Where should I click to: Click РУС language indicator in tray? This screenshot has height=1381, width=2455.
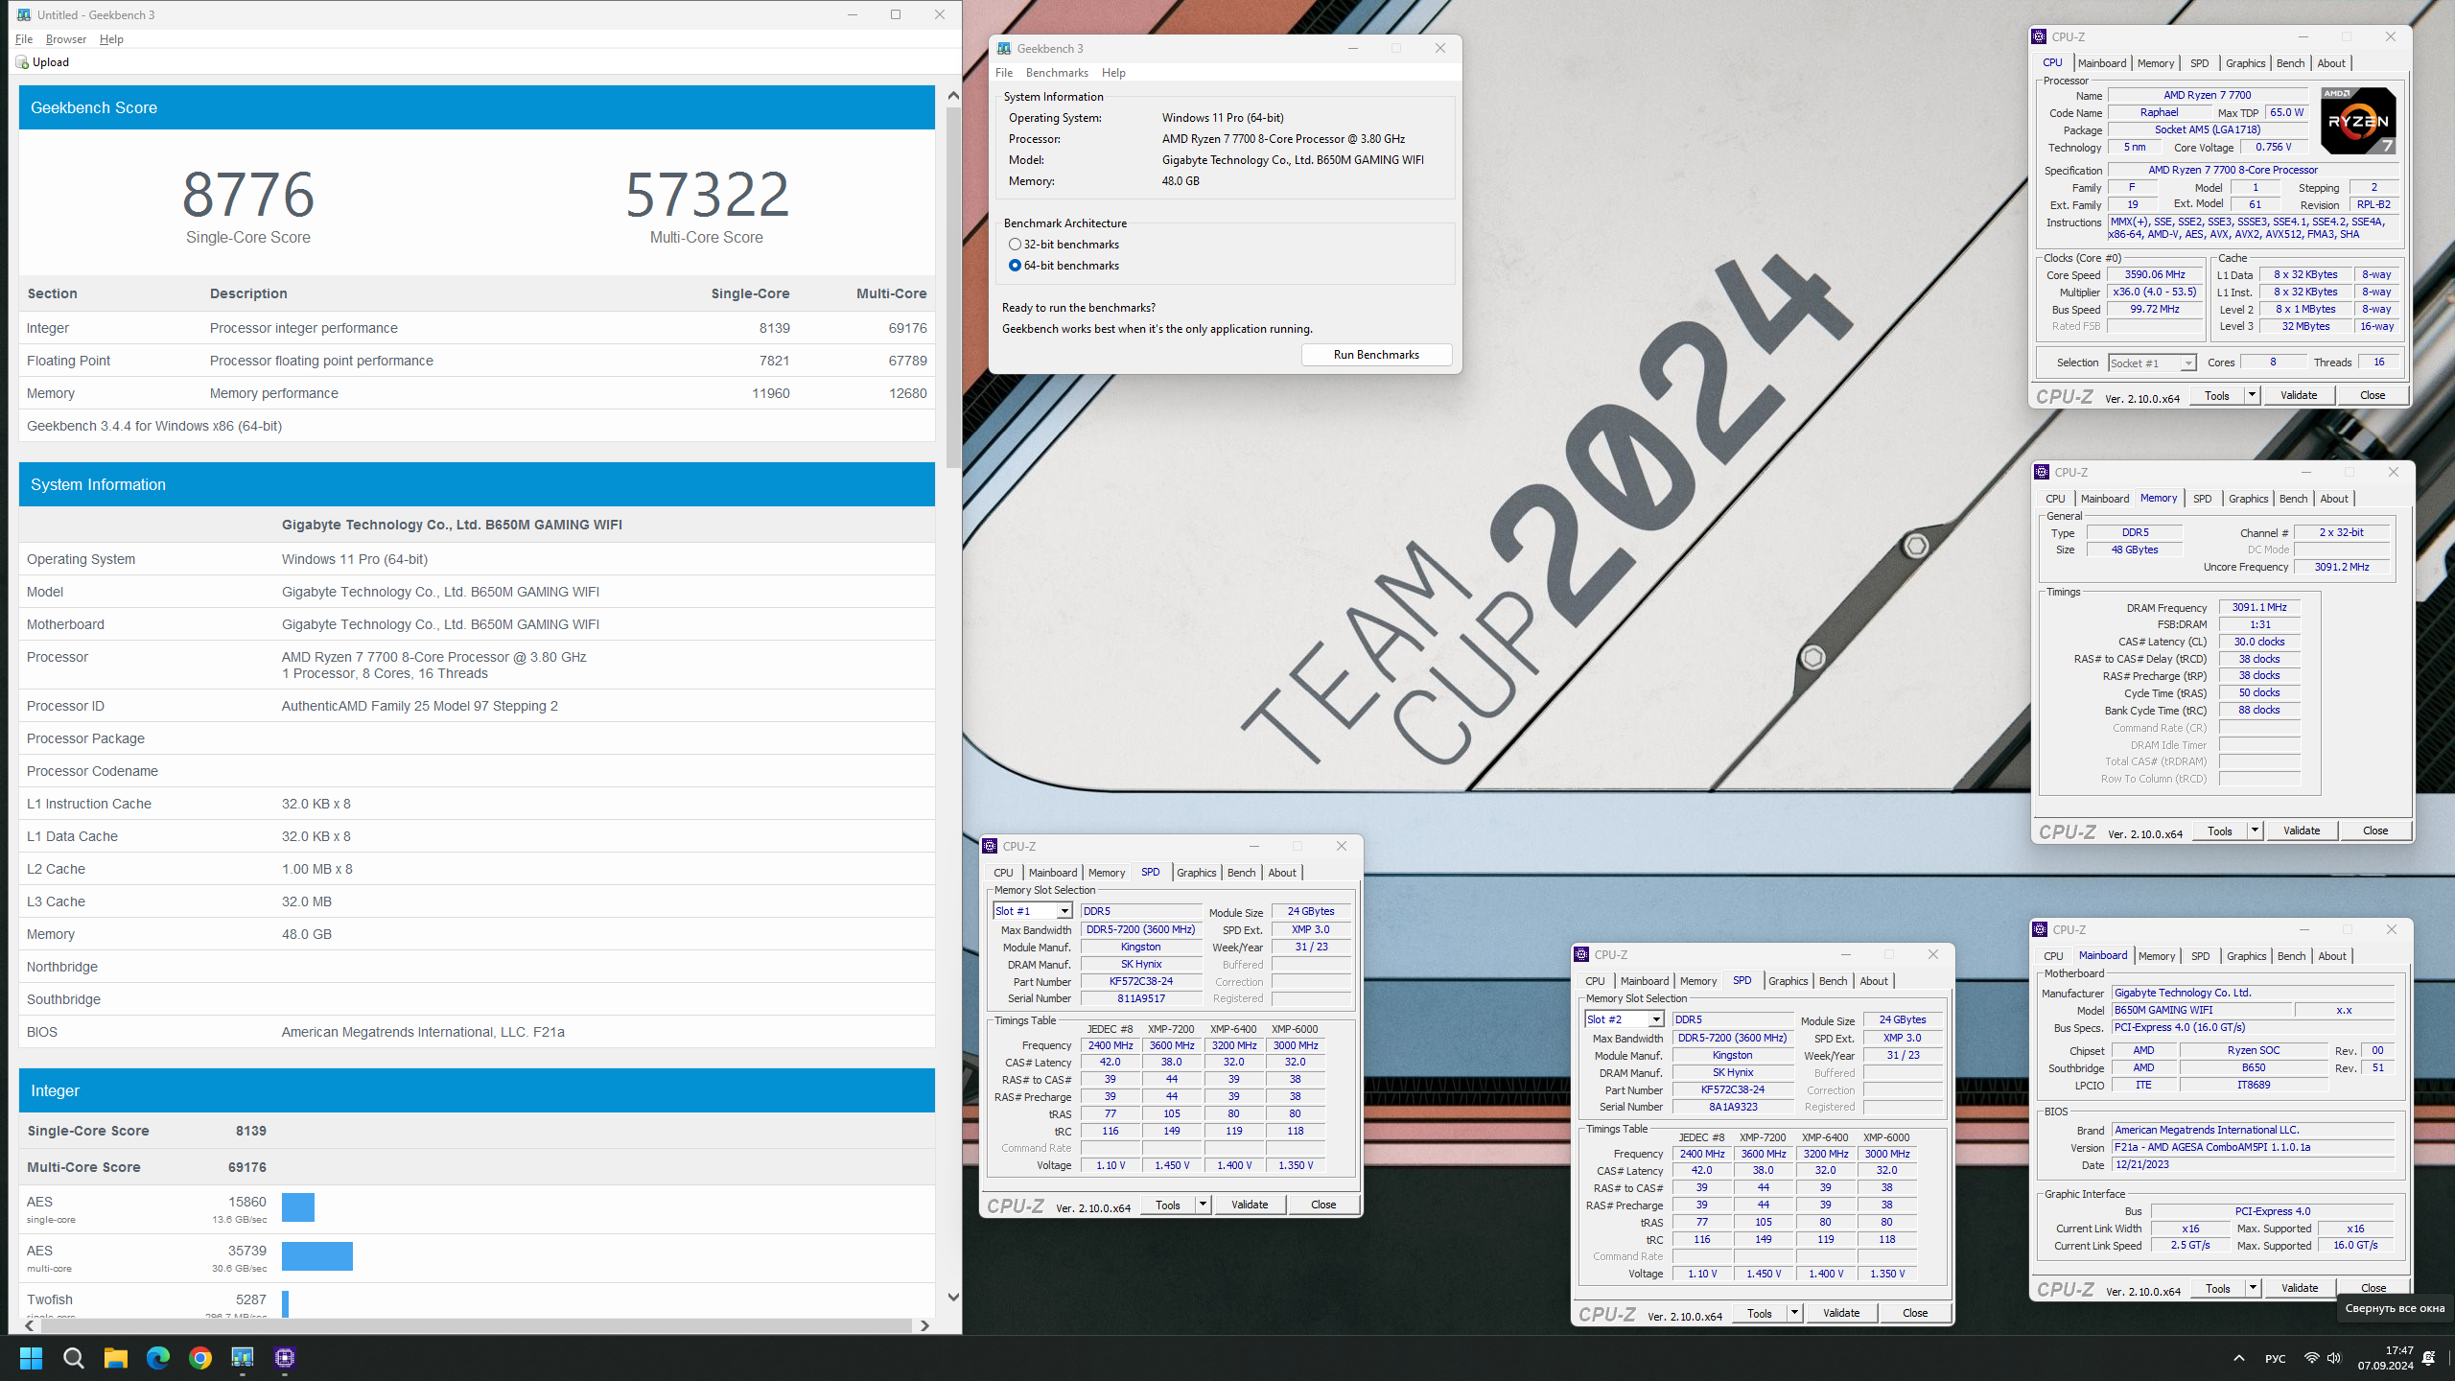(x=2275, y=1359)
